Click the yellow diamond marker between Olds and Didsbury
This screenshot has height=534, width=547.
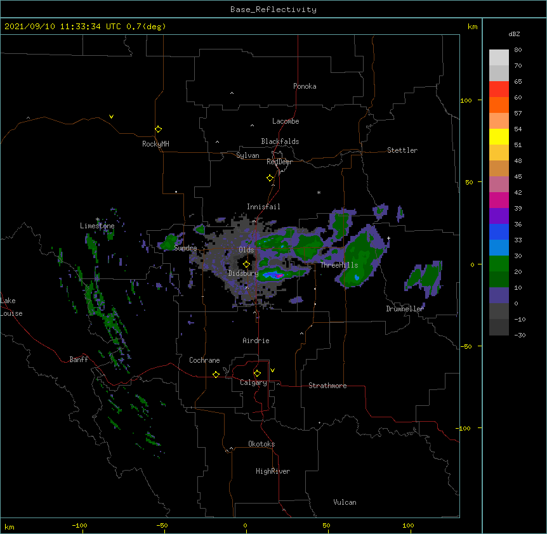[246, 264]
